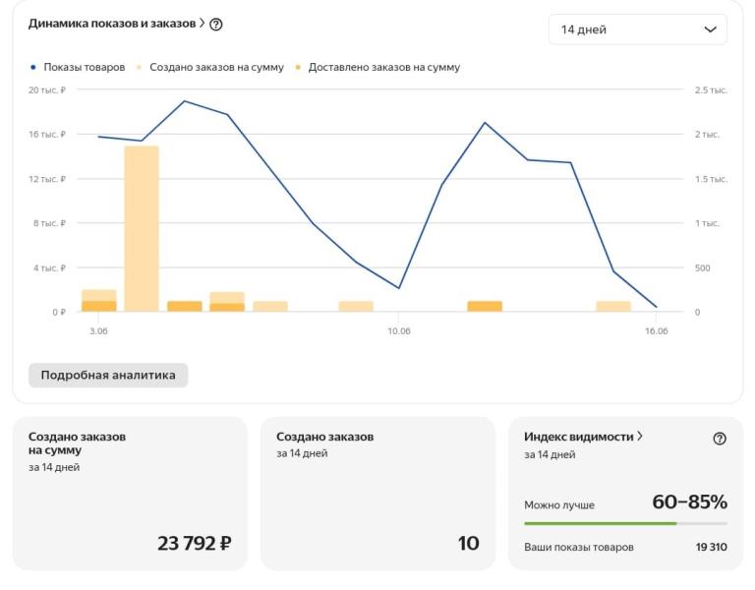Click the help icon beside Динамика показов и заказов
Image resolution: width=755 pixels, height=590 pixels.
tap(216, 25)
